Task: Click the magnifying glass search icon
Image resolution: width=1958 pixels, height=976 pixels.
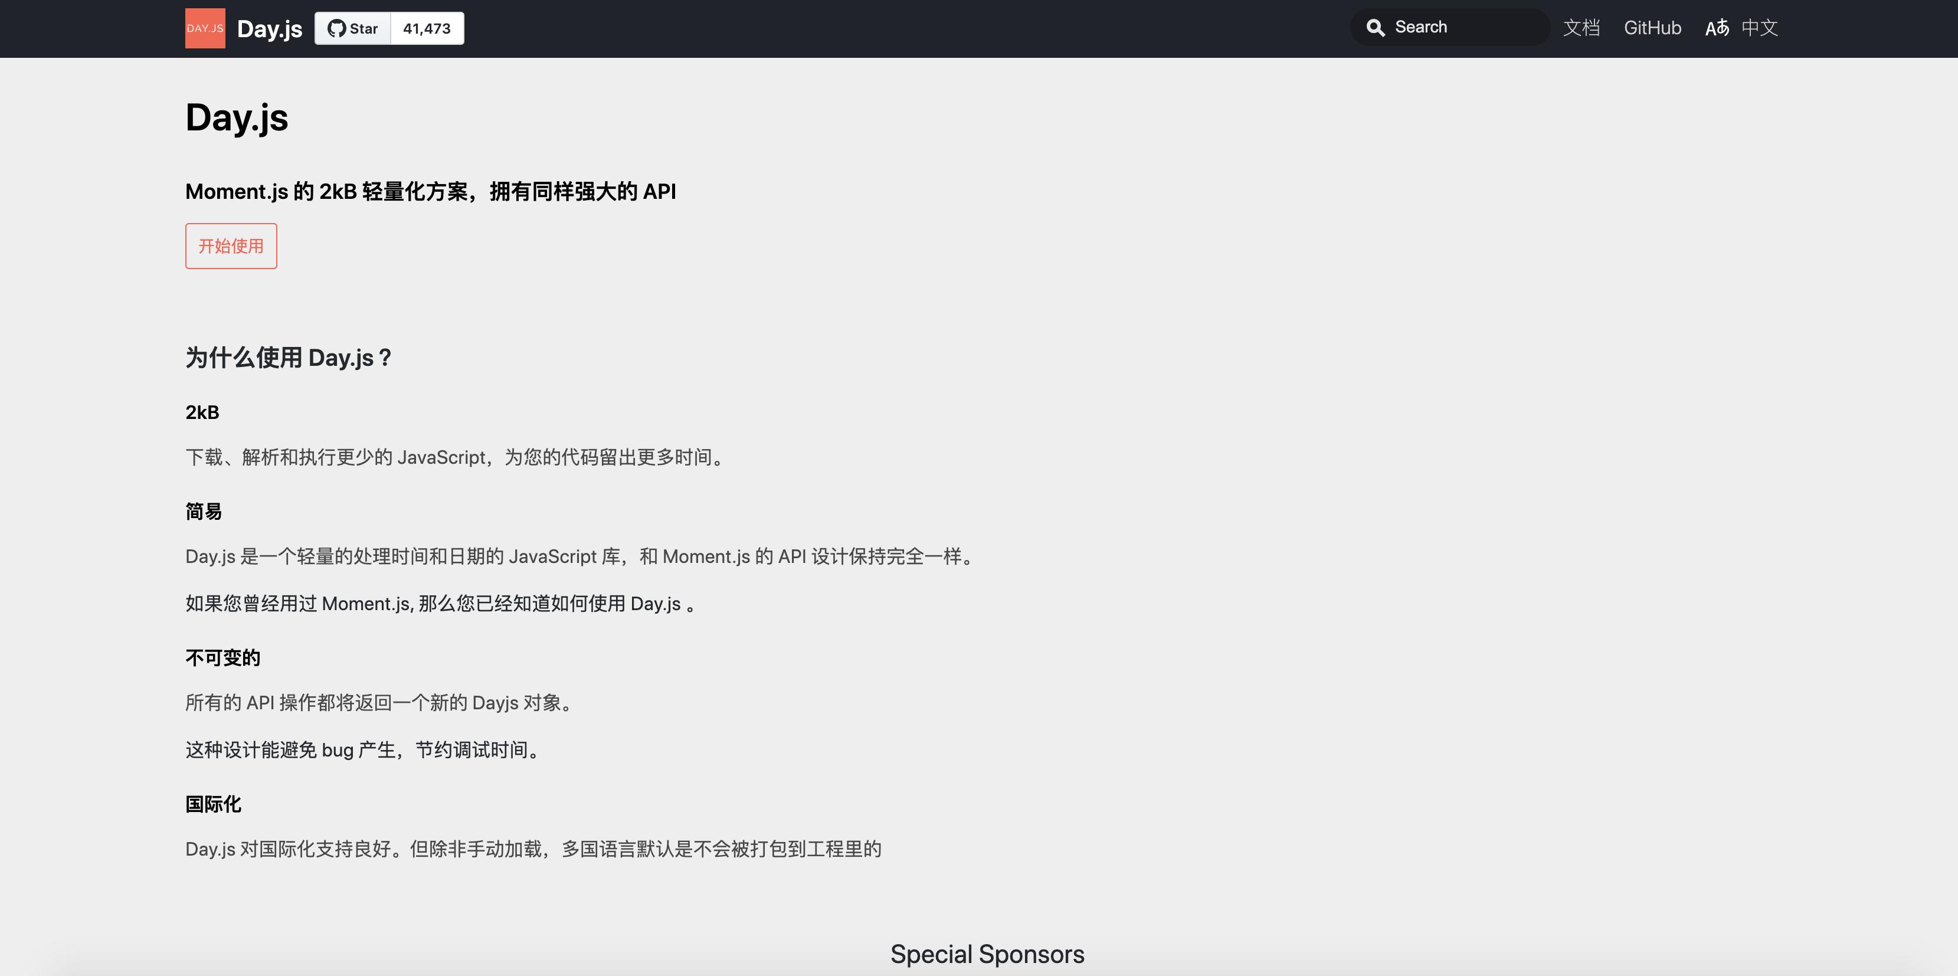Action: (x=1376, y=27)
